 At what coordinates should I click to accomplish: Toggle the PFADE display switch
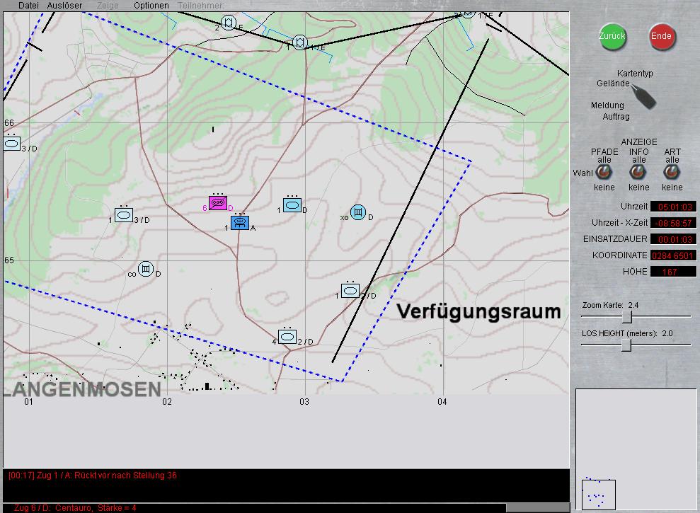(x=604, y=173)
